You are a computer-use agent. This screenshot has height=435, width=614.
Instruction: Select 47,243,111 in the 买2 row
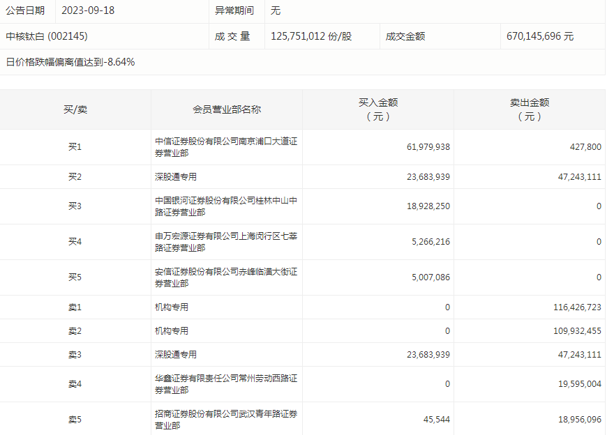pyautogui.click(x=580, y=177)
